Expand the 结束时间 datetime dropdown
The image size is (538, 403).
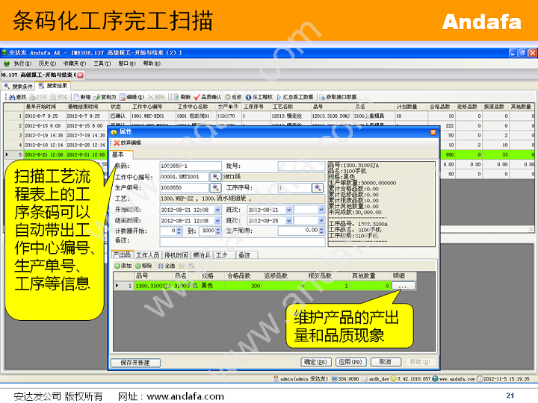coord(217,221)
